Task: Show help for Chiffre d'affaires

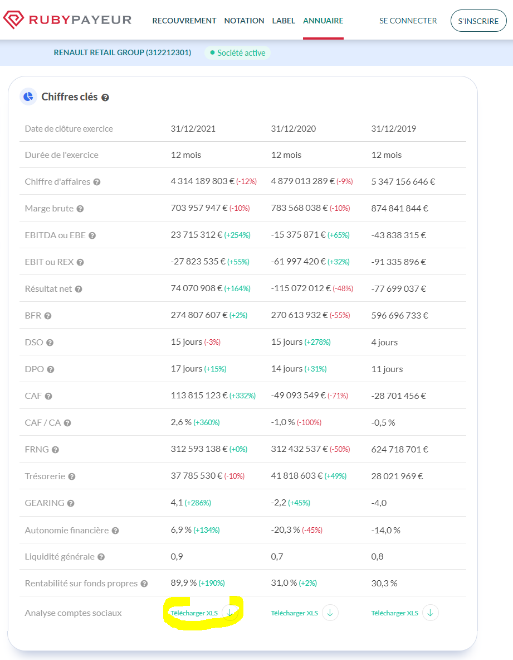Action: click(x=97, y=182)
